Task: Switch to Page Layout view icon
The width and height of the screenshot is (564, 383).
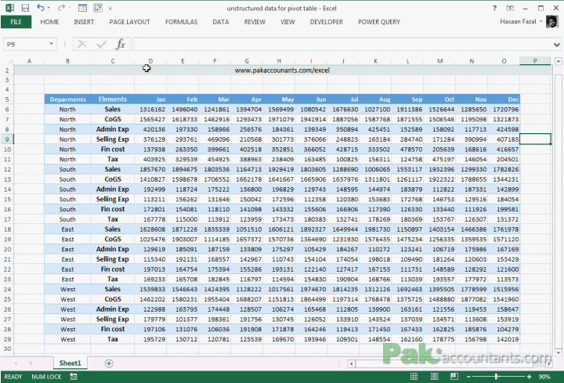Action: [434, 377]
